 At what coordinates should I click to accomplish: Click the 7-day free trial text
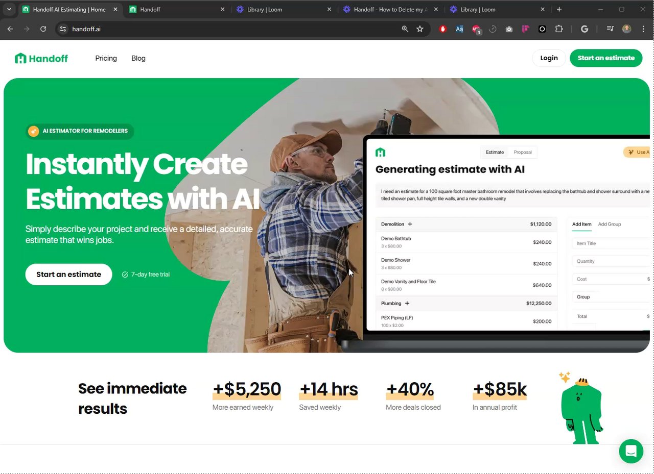(150, 275)
